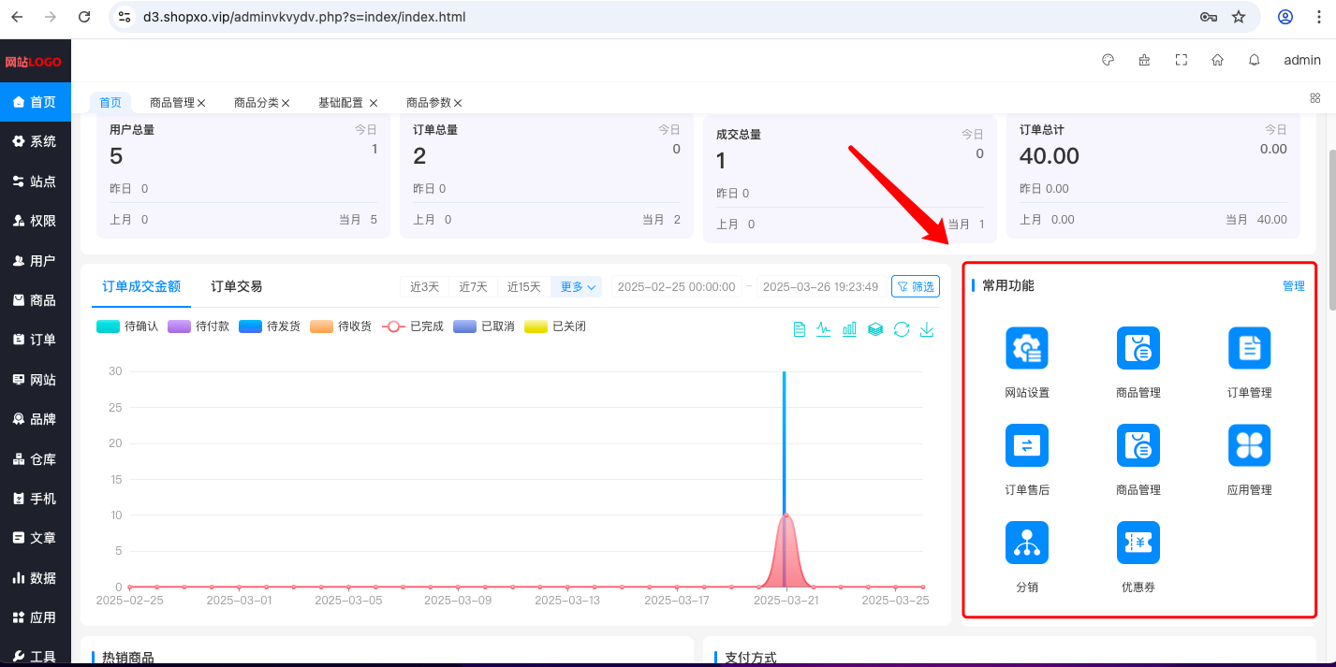The width and height of the screenshot is (1336, 667).
Task: Toggle the 待确认 legend series
Action: (127, 326)
